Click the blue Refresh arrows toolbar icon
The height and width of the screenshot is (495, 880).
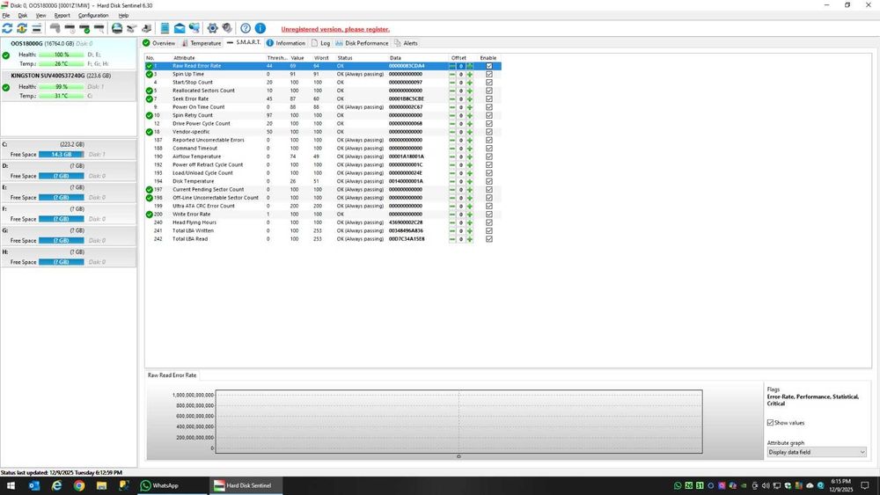(7, 28)
